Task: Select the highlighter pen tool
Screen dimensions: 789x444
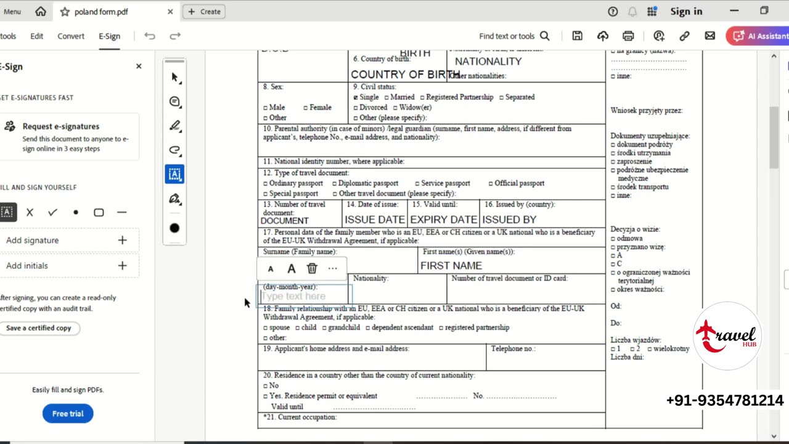Action: point(174,126)
